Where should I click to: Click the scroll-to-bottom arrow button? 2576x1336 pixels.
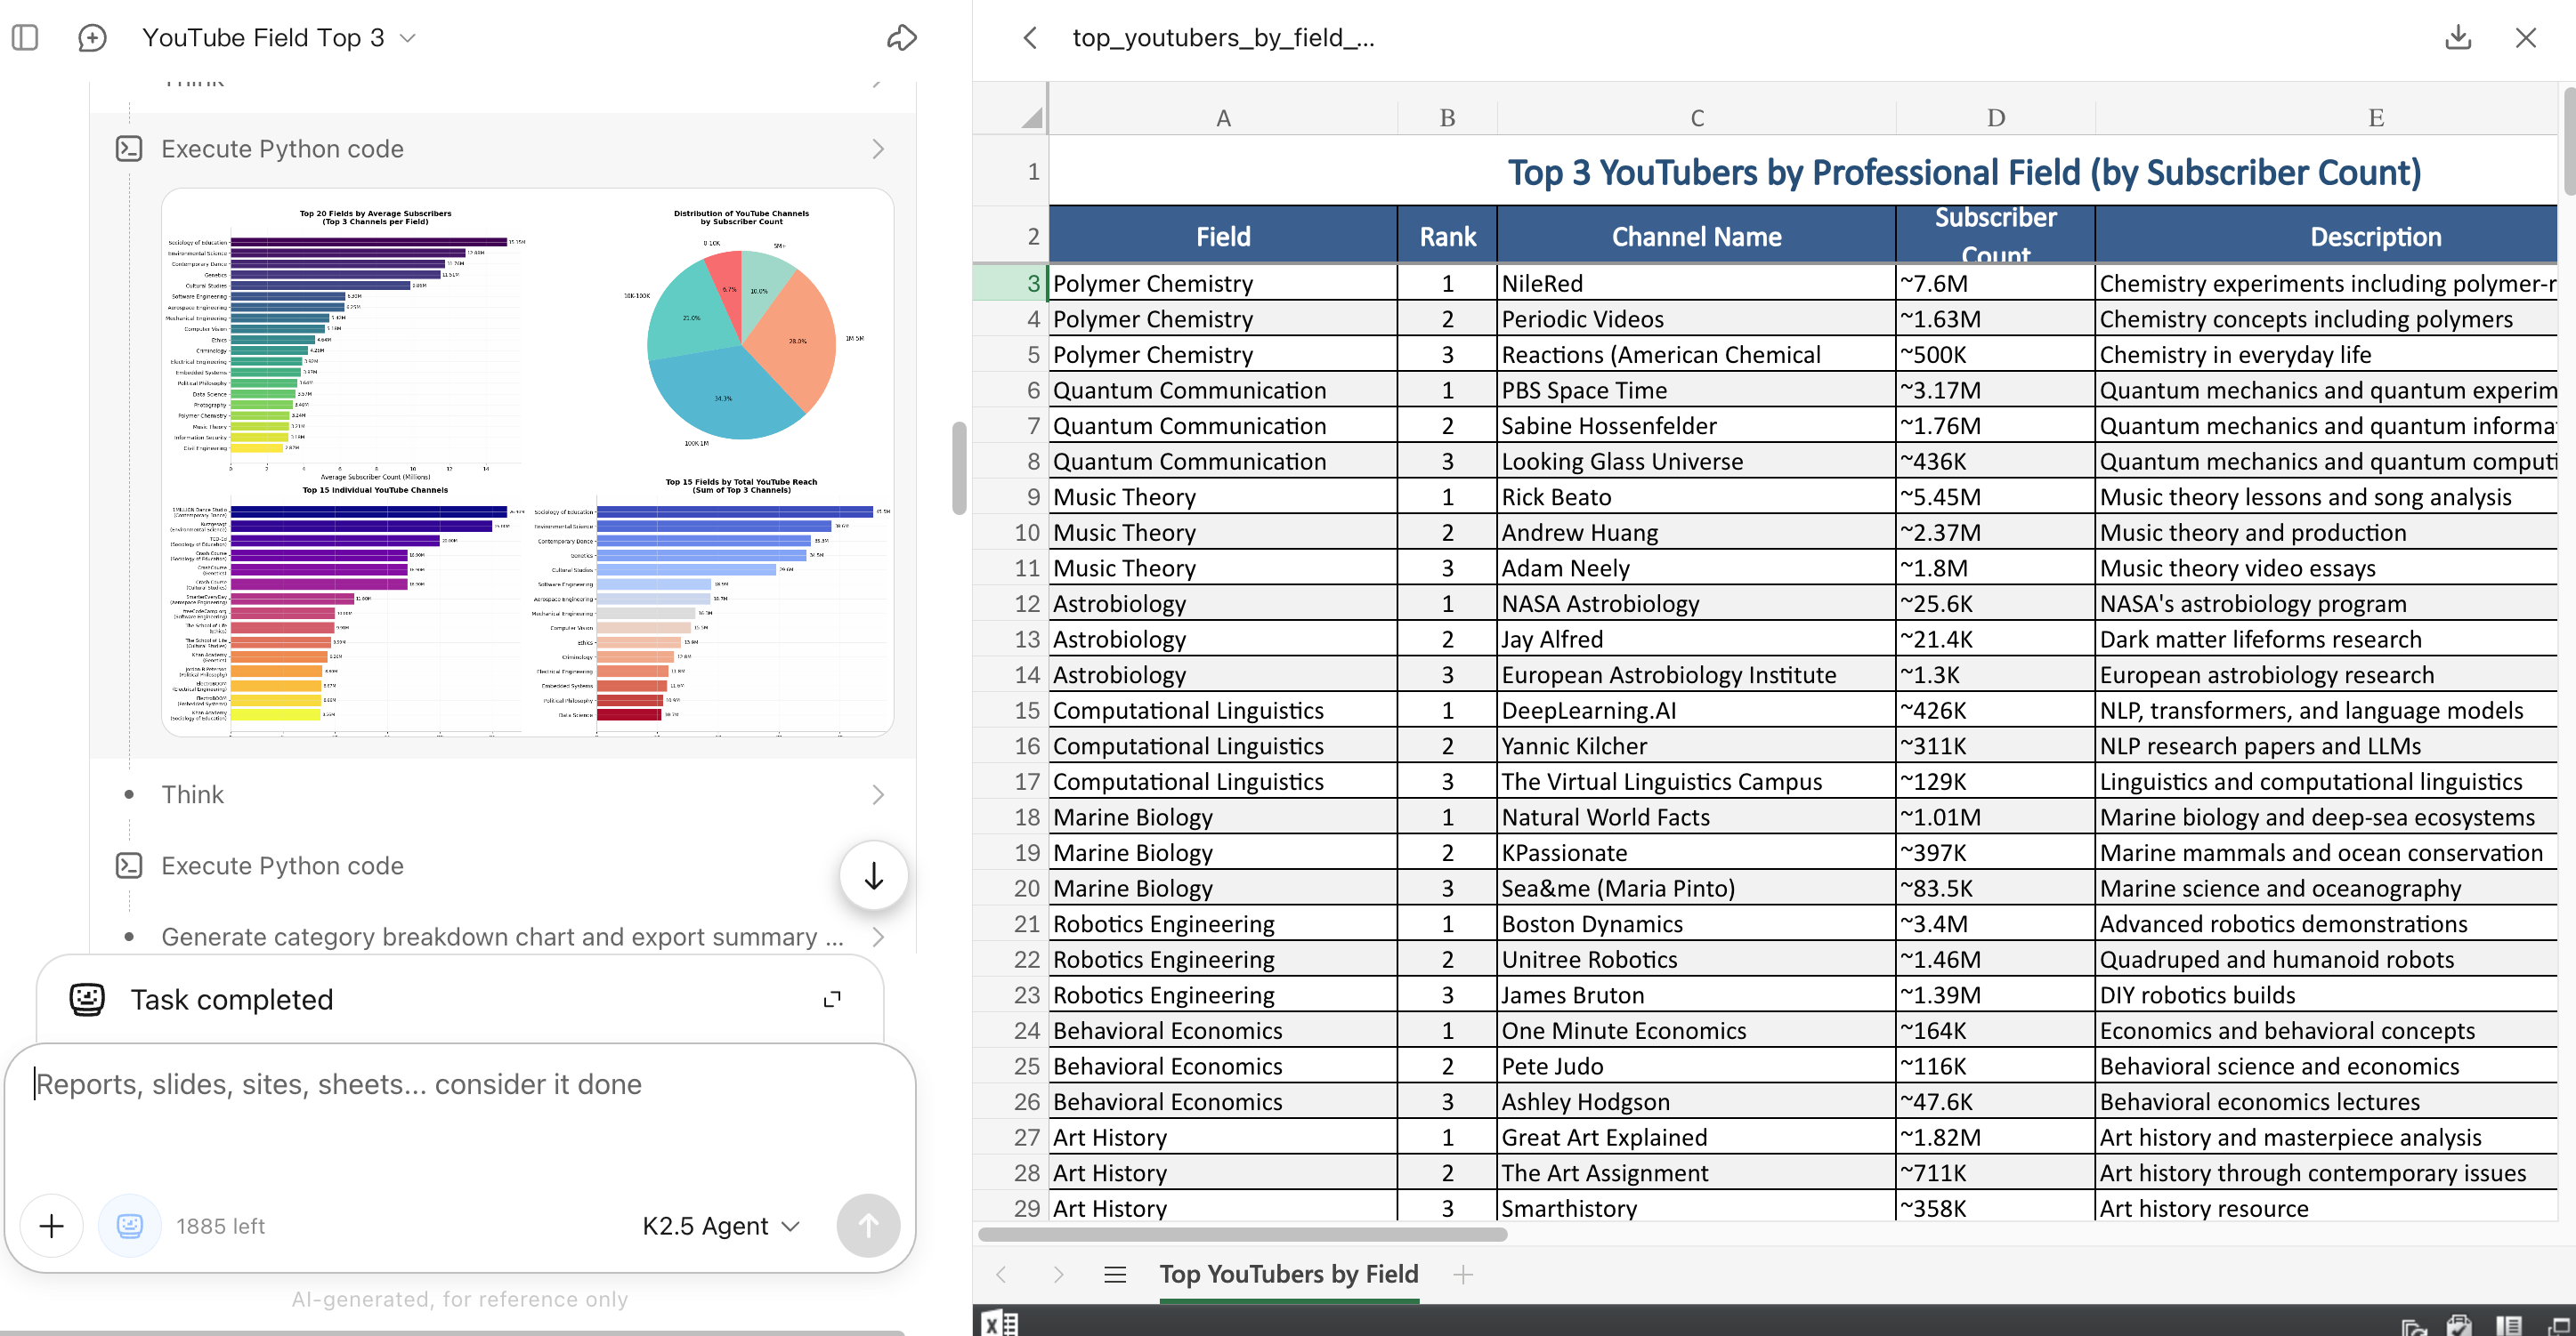(x=873, y=875)
